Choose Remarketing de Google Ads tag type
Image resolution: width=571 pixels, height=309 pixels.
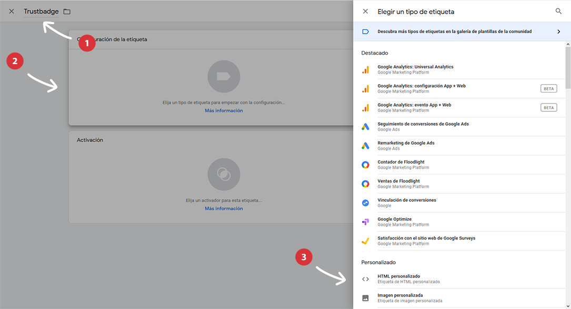tap(463, 146)
